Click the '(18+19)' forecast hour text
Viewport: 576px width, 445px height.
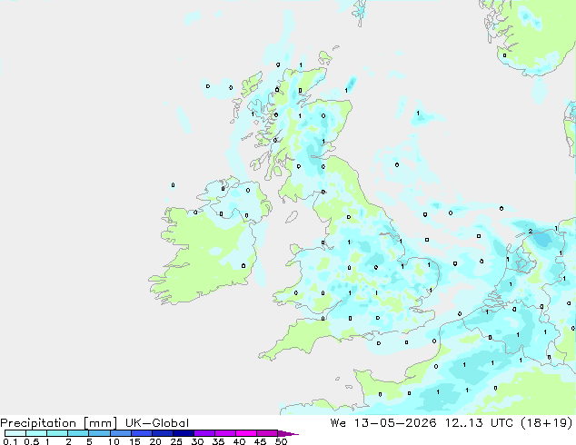(x=547, y=423)
